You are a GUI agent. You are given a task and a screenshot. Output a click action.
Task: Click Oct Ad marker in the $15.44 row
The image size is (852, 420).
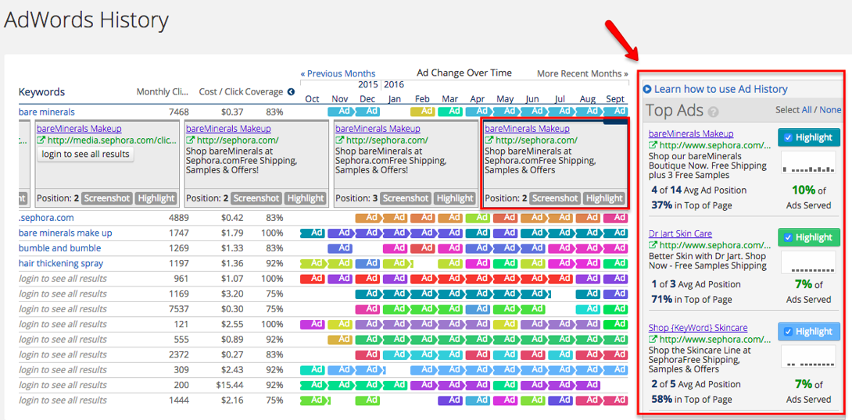click(313, 385)
